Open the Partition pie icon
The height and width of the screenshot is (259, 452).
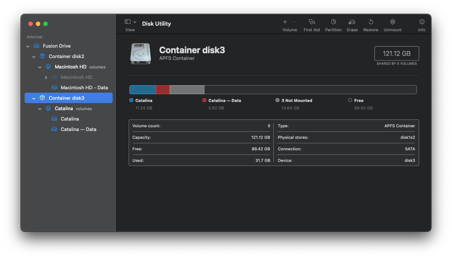pyautogui.click(x=333, y=22)
